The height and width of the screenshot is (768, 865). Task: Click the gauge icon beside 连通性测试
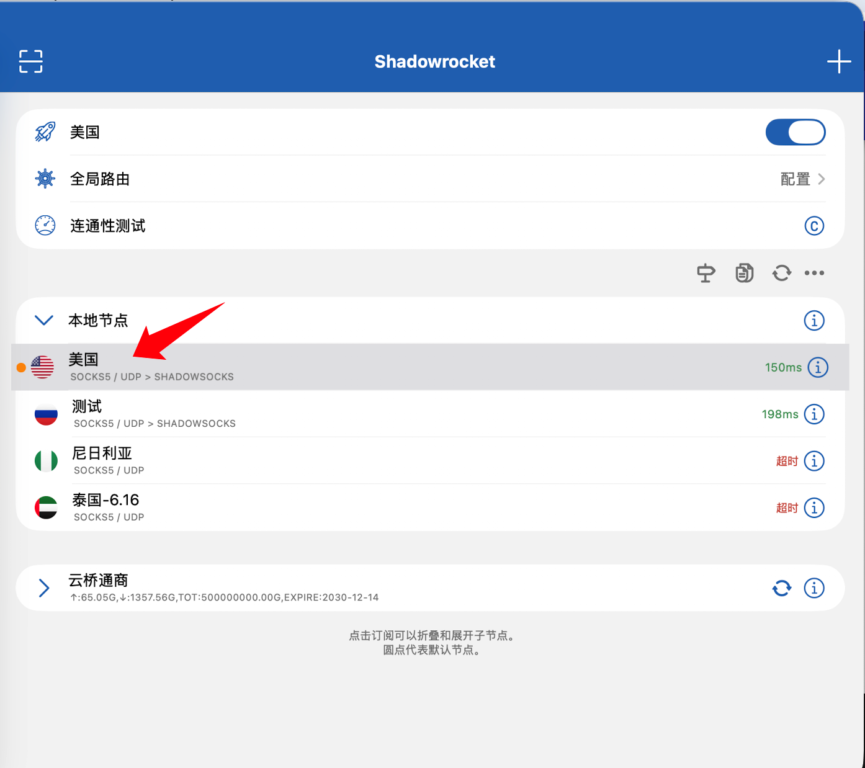point(45,225)
